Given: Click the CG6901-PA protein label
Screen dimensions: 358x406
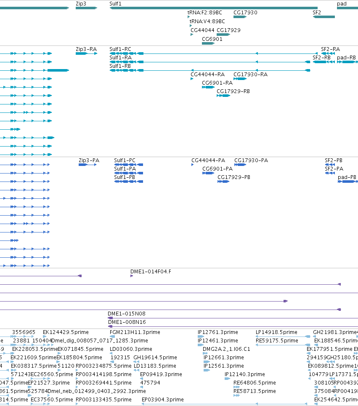Looking at the screenshot, I should coord(217,168).
